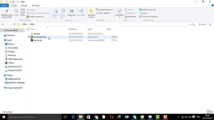Open the Fichier menu tab
The image size is (214, 120).
point(4,5)
